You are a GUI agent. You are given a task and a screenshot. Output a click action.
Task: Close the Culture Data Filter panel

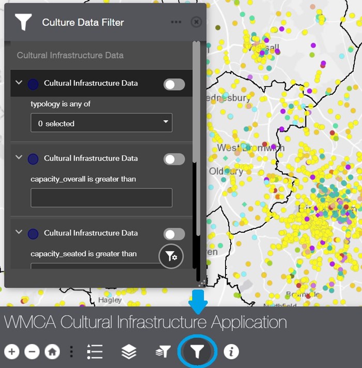[x=196, y=22]
